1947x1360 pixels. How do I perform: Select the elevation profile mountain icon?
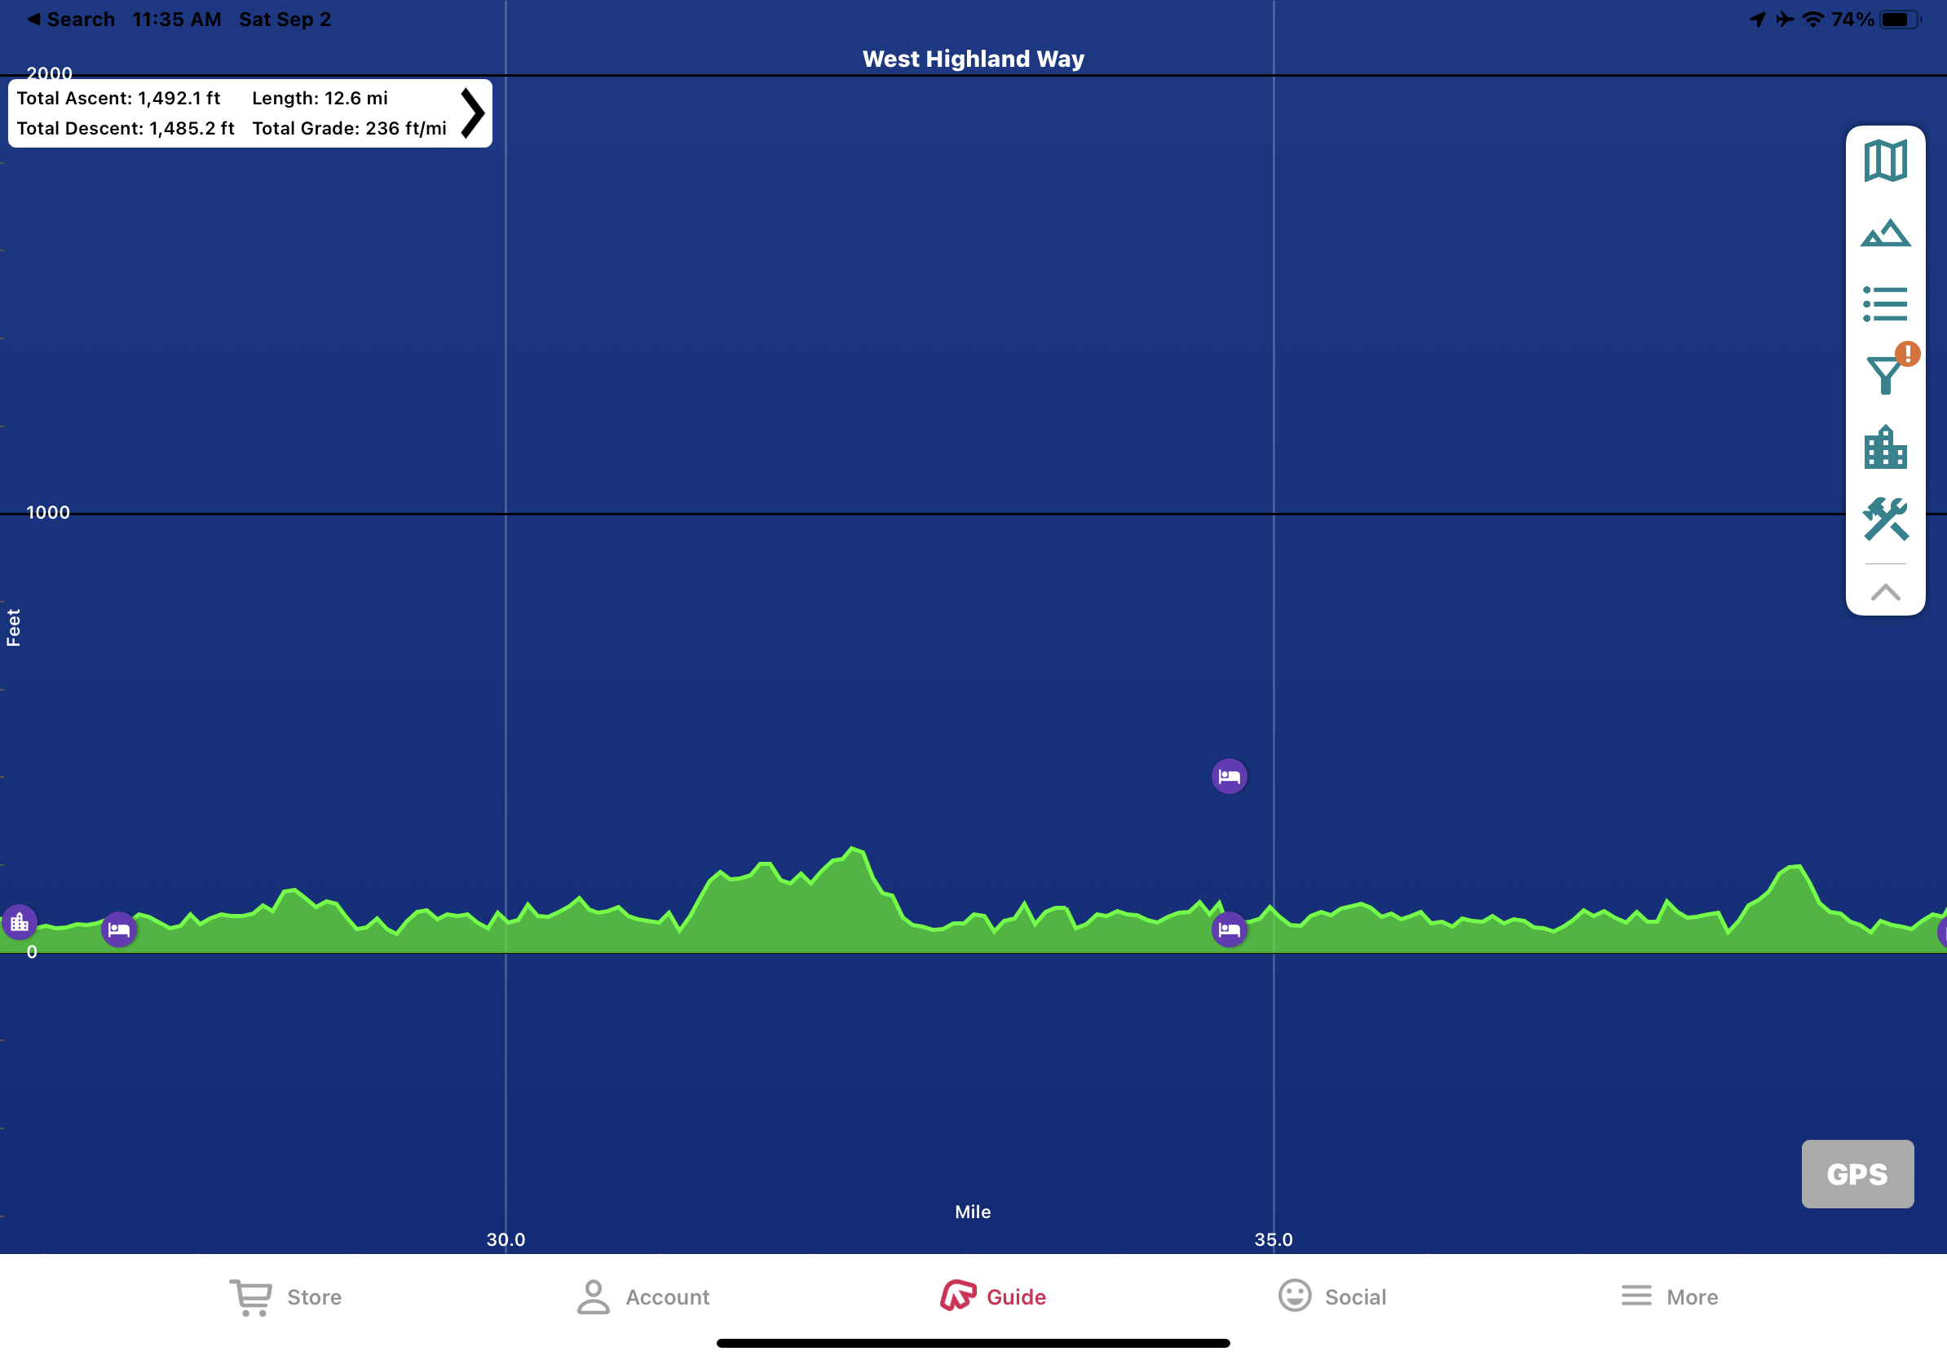point(1884,234)
